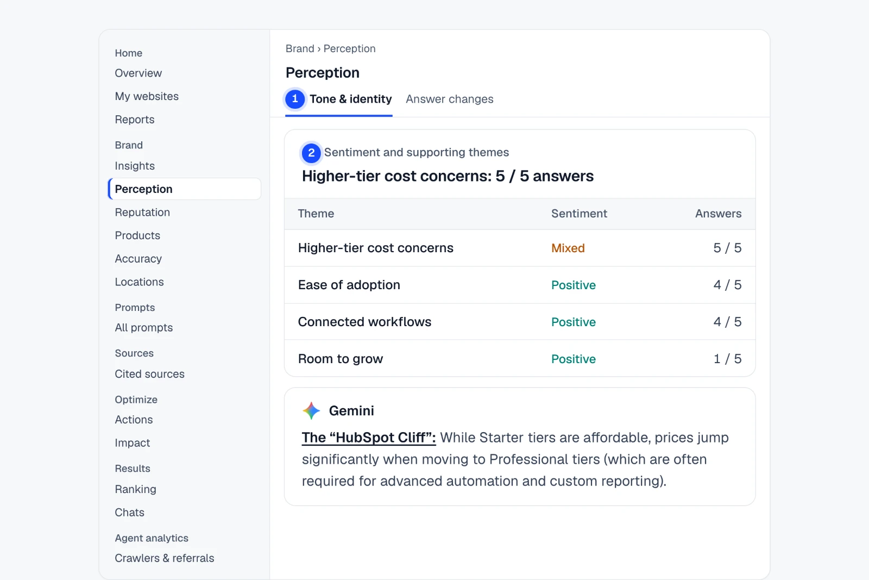Go to Locations in the sidebar

point(139,282)
